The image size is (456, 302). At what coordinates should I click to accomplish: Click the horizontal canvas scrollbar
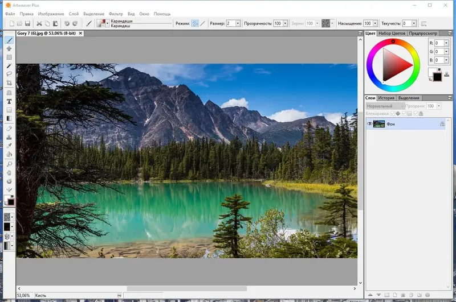coord(187,289)
